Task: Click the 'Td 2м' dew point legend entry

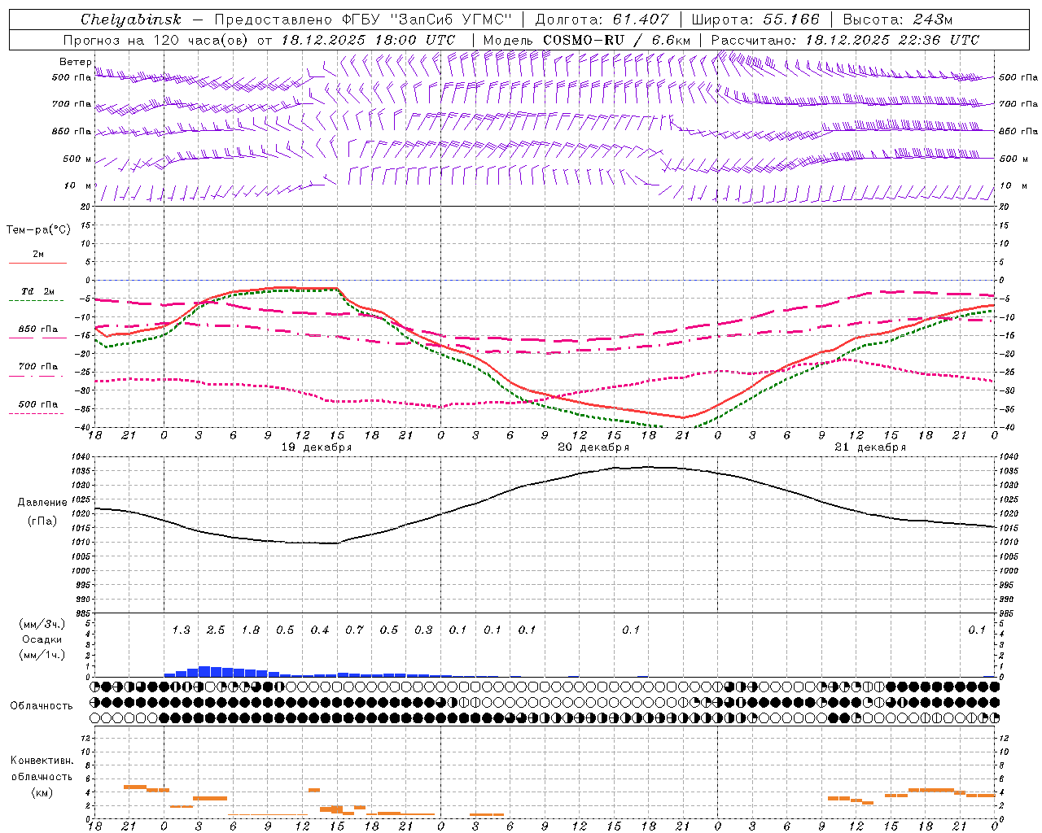Action: pos(37,291)
